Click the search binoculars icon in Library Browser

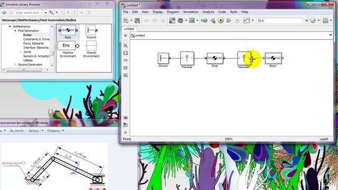tap(51, 13)
